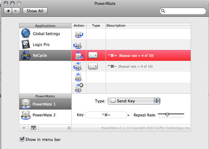Select the press-and-rotate-left action icon
This screenshot has width=209, height=149.
(77, 66)
